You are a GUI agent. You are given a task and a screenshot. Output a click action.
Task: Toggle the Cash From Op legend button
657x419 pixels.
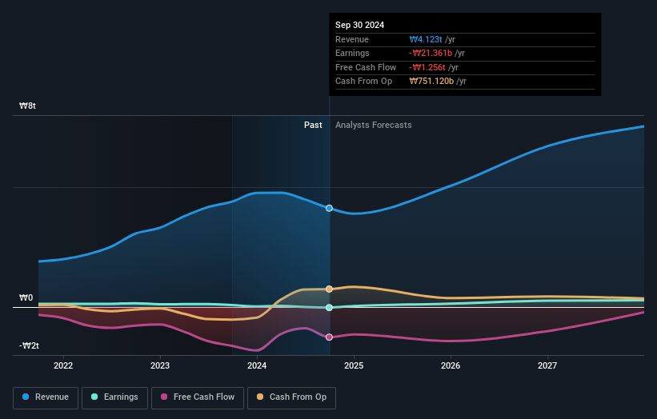click(291, 397)
